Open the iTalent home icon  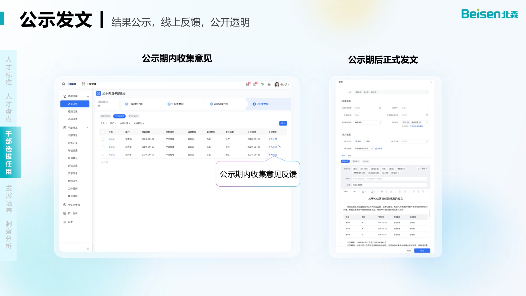pos(63,84)
